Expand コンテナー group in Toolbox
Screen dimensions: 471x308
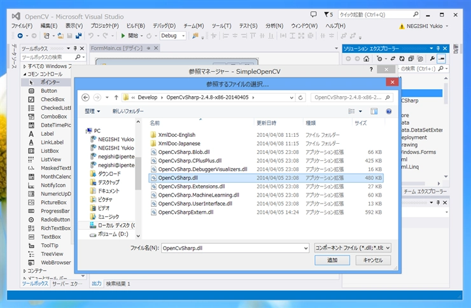25,271
